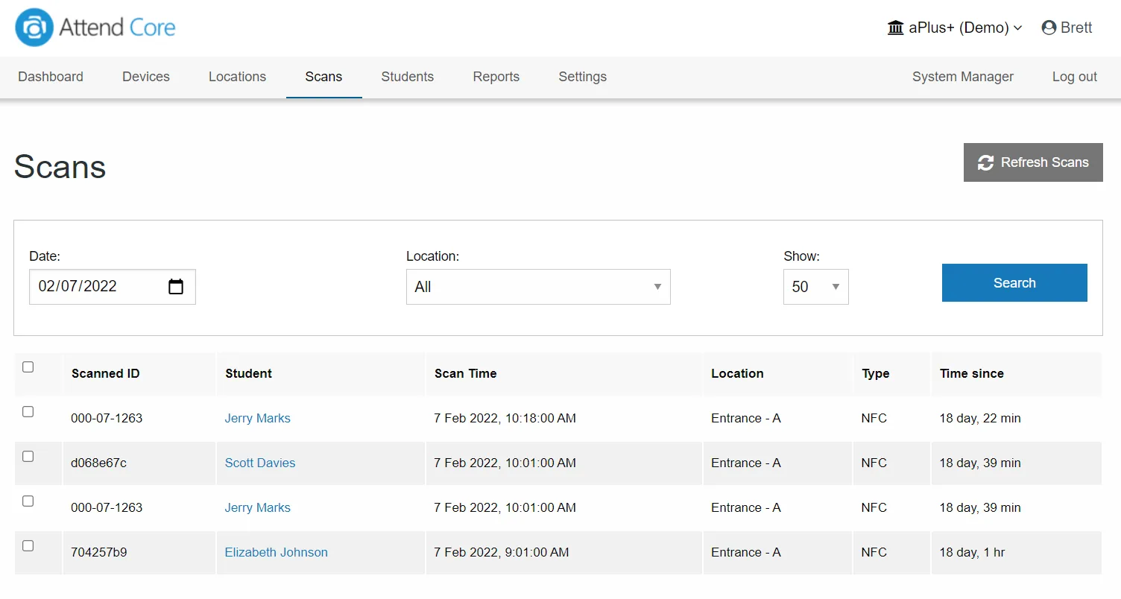Navigate to the Reports tab
Image resolution: width=1121 pixels, height=599 pixels.
tap(496, 77)
